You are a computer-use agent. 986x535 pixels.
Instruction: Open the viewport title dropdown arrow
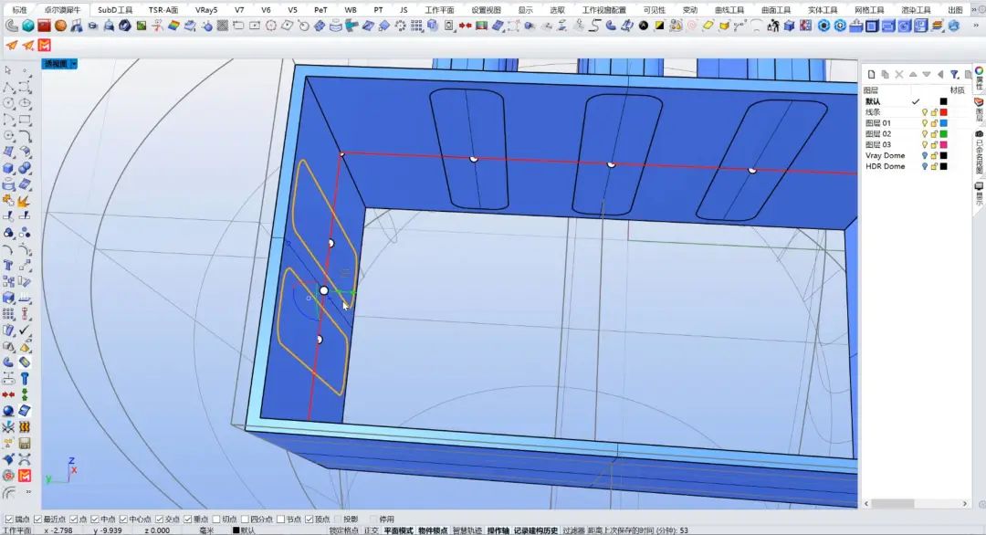coord(74,64)
